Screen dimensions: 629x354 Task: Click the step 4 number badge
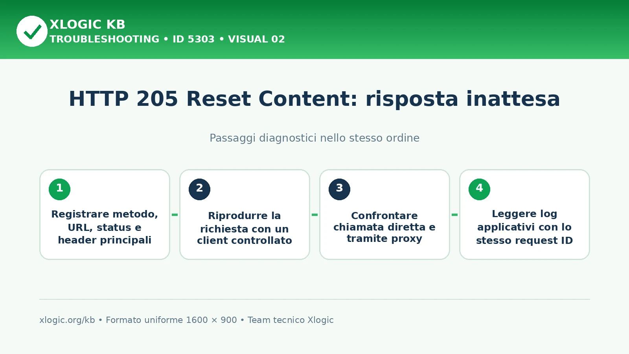[480, 189]
